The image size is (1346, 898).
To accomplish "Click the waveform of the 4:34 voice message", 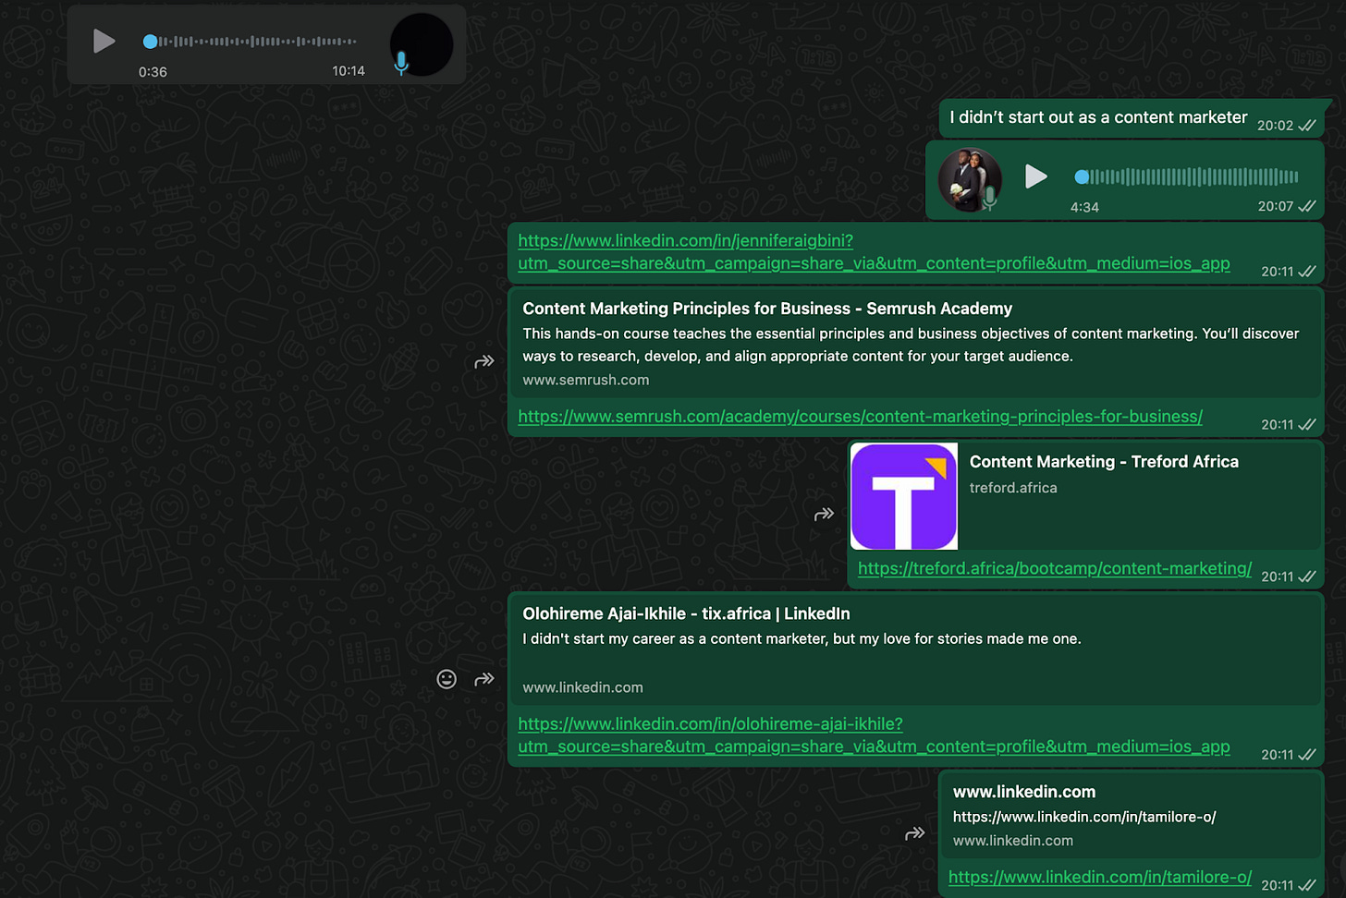I will click(x=1194, y=176).
